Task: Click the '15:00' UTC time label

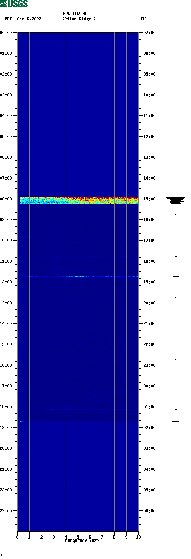Action: point(149,199)
